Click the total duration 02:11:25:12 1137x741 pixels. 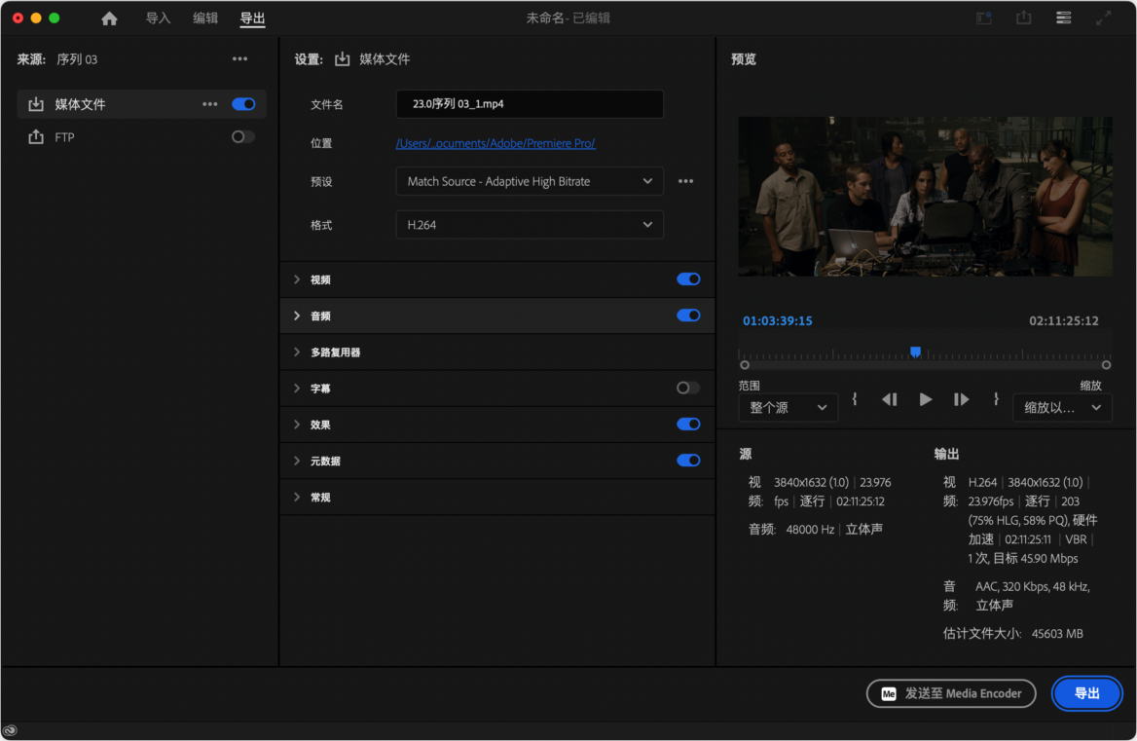point(1064,320)
